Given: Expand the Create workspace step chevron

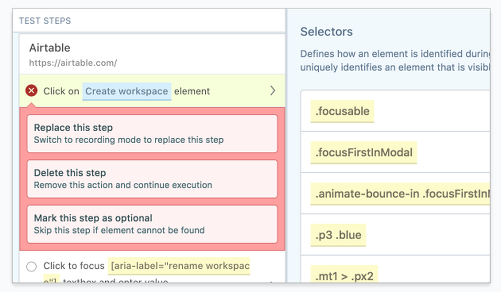Looking at the screenshot, I should click(x=273, y=91).
